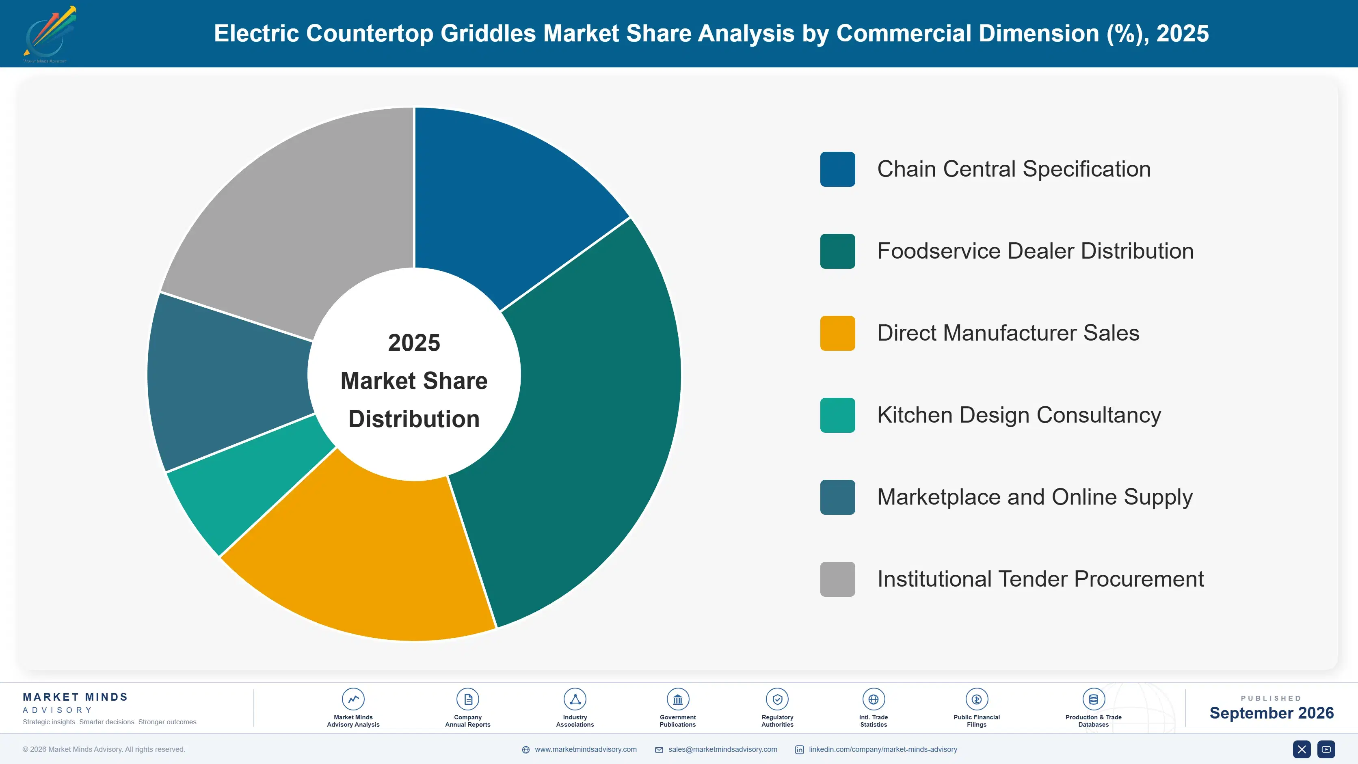Open the X social media icon
Image resolution: width=1358 pixels, height=764 pixels.
(1302, 749)
